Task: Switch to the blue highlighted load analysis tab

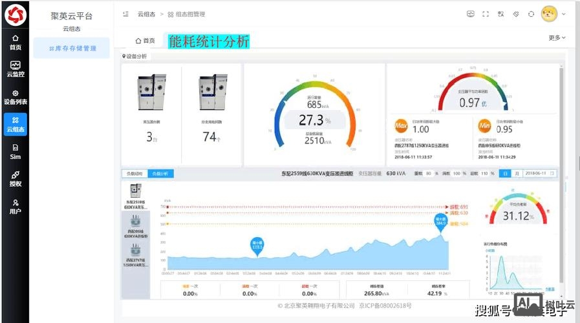Action: [160, 173]
